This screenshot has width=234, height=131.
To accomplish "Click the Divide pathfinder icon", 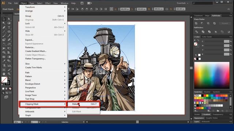I will click(x=197, y=32).
